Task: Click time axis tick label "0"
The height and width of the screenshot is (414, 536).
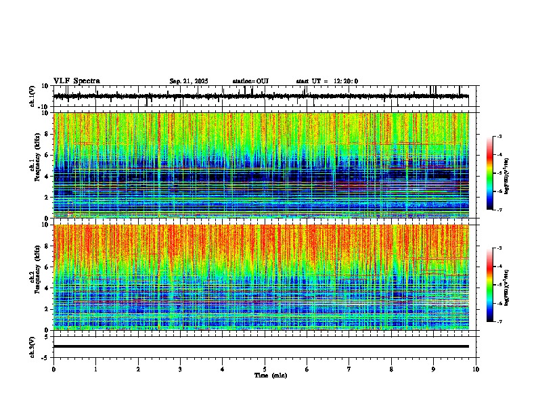Action: [53, 369]
